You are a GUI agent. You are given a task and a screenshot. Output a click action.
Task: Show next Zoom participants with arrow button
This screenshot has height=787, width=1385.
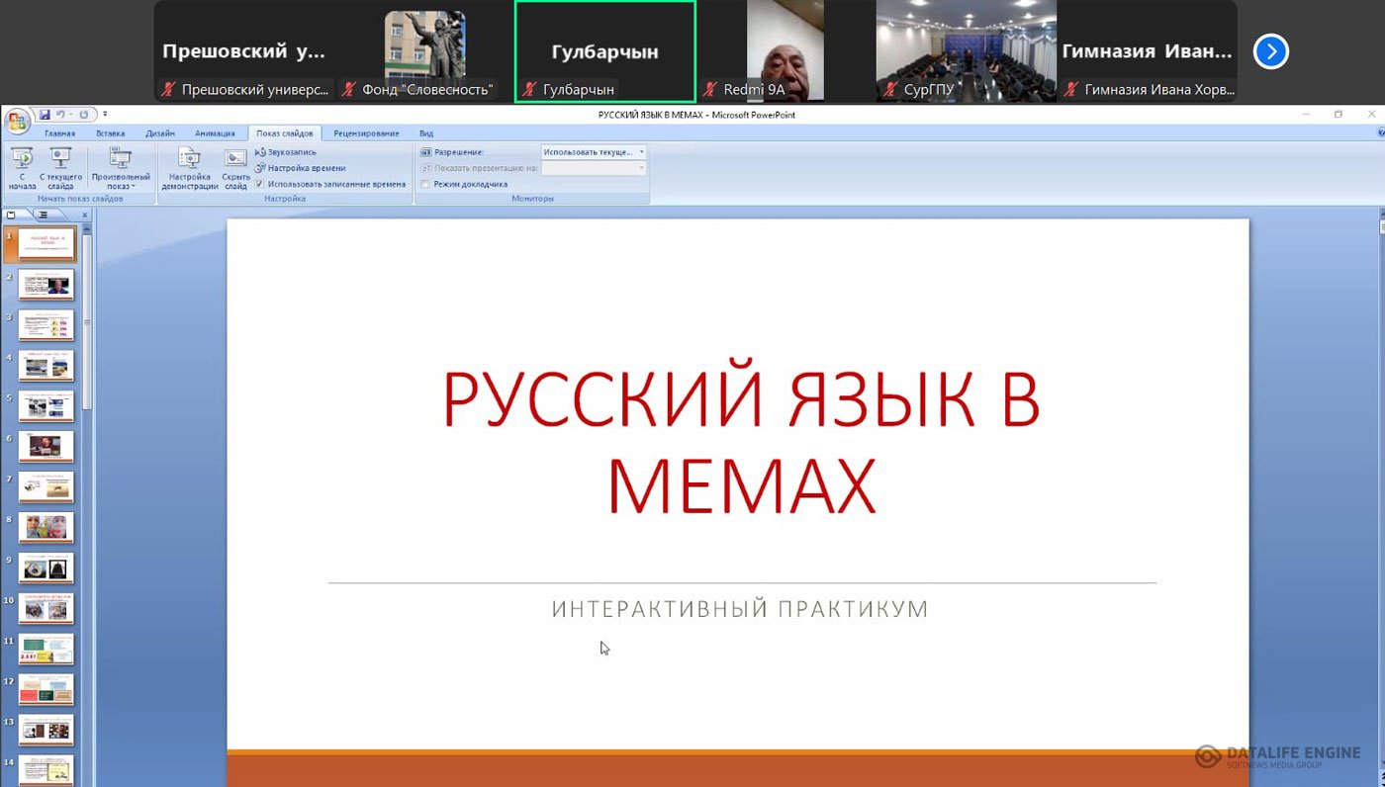pyautogui.click(x=1270, y=51)
